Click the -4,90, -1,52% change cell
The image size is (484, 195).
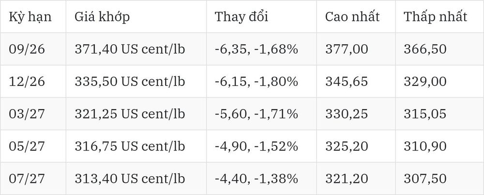click(x=261, y=146)
